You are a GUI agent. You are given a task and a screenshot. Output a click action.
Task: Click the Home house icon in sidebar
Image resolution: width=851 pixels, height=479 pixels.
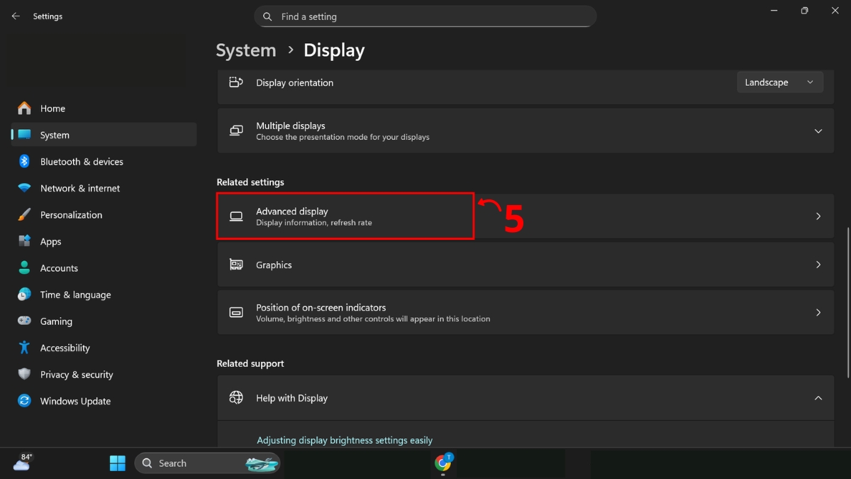(25, 109)
